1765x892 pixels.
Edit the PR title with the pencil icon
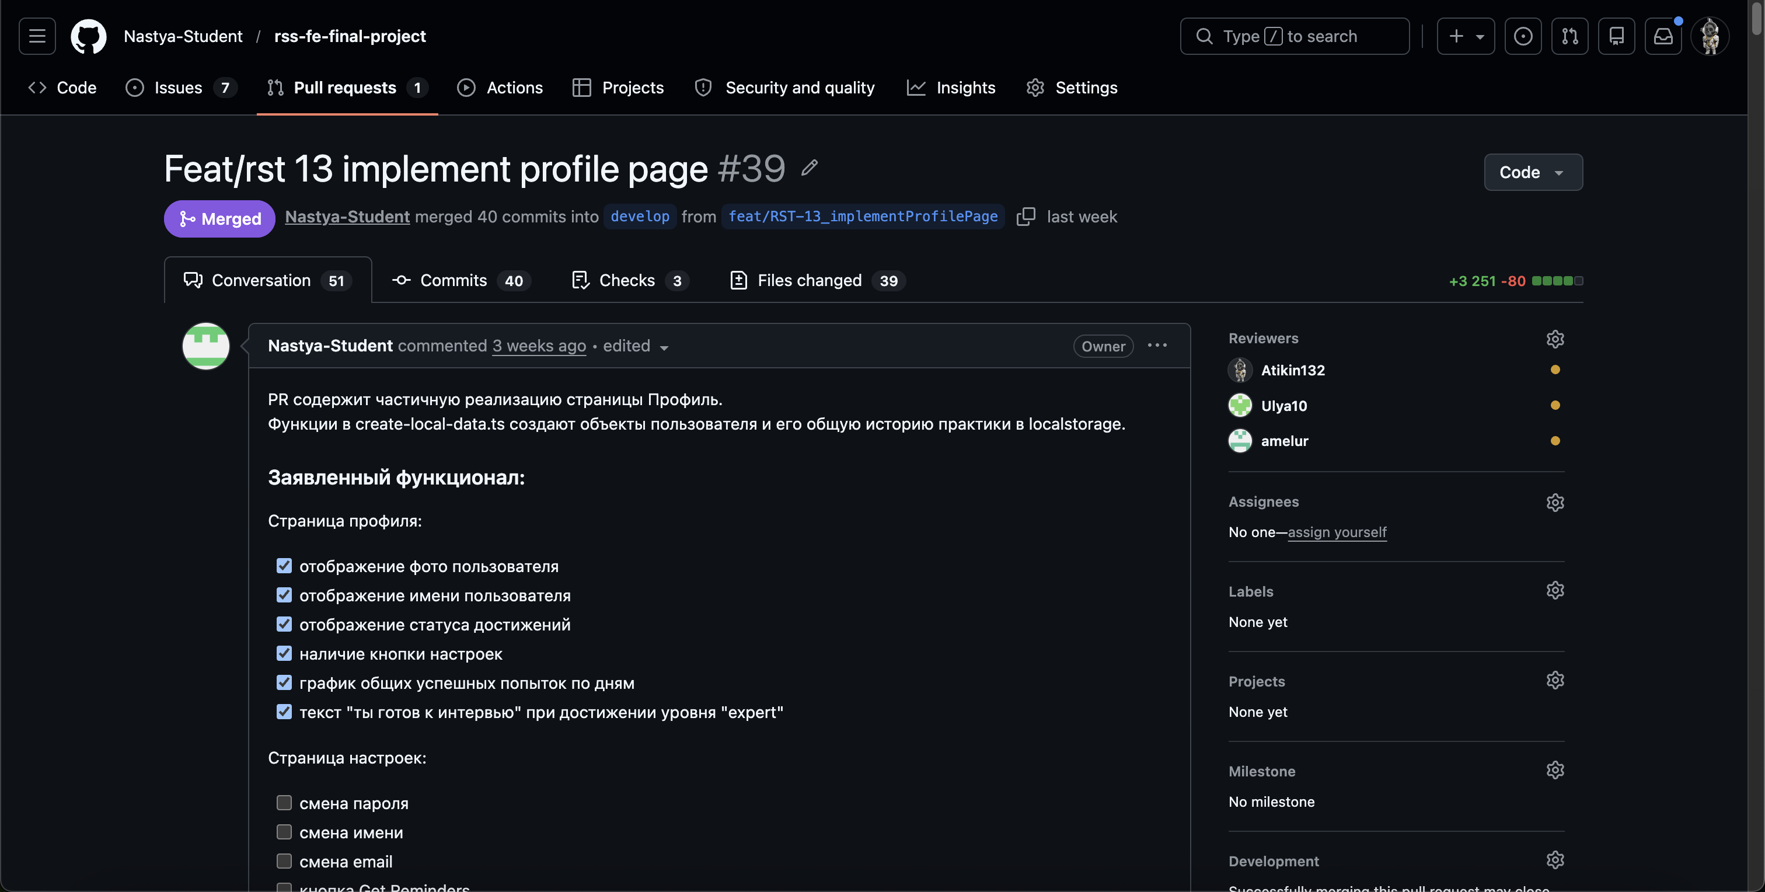809,168
